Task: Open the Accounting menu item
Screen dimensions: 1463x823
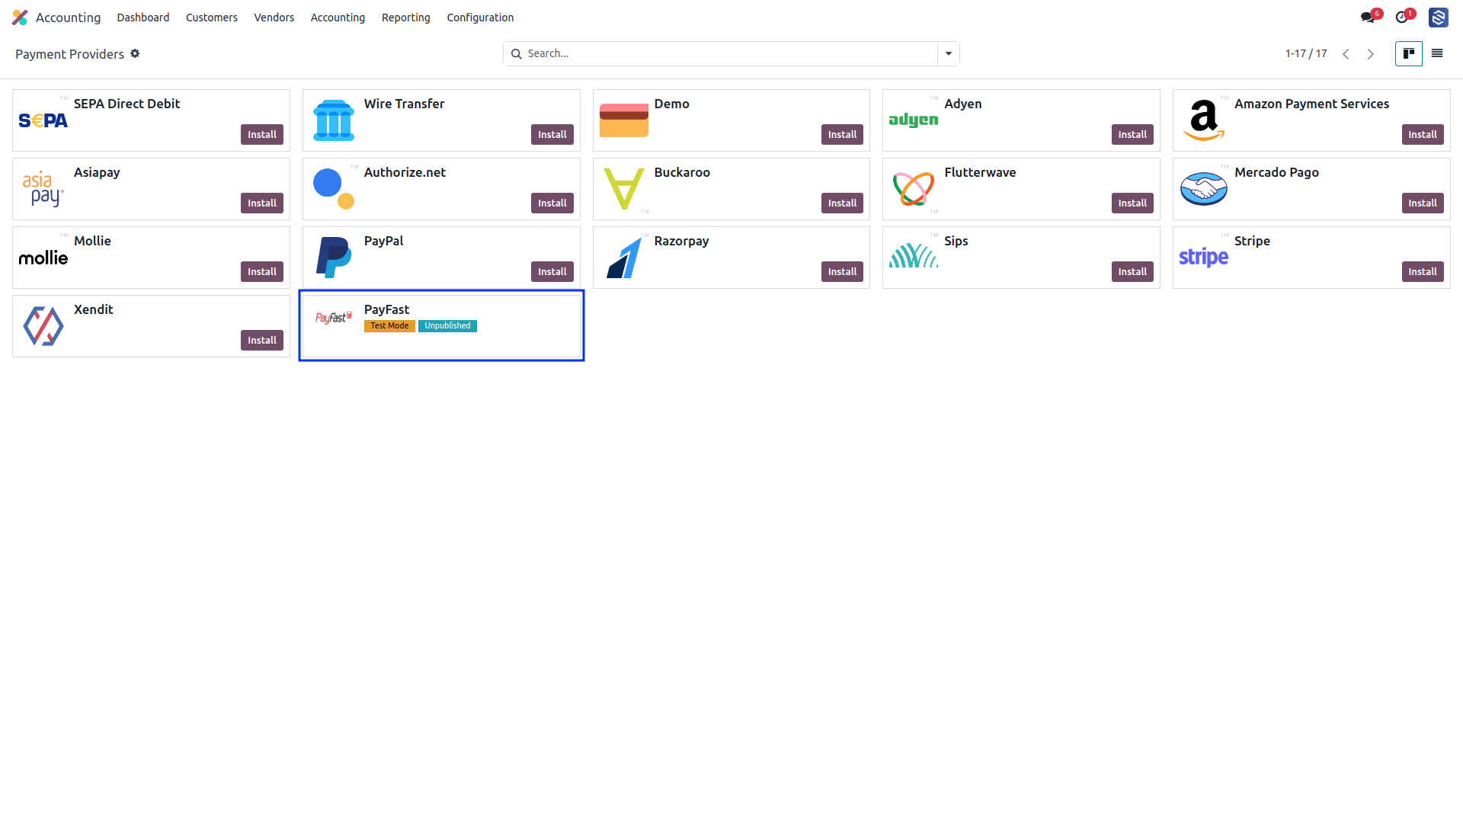Action: pyautogui.click(x=338, y=18)
